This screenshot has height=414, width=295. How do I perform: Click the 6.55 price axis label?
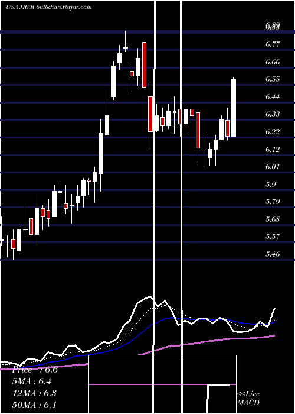(273, 79)
